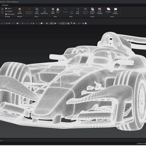Click Build Mesh

[53, 11]
